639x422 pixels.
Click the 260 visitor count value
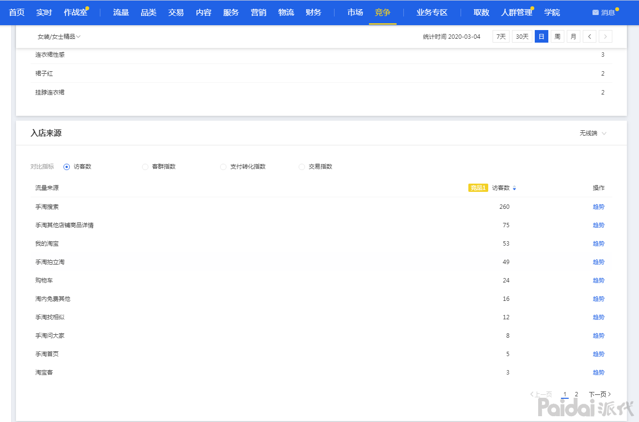pyautogui.click(x=504, y=207)
